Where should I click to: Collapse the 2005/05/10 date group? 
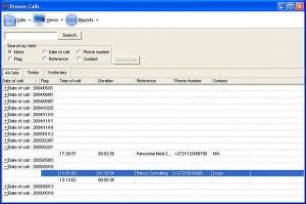[6, 167]
